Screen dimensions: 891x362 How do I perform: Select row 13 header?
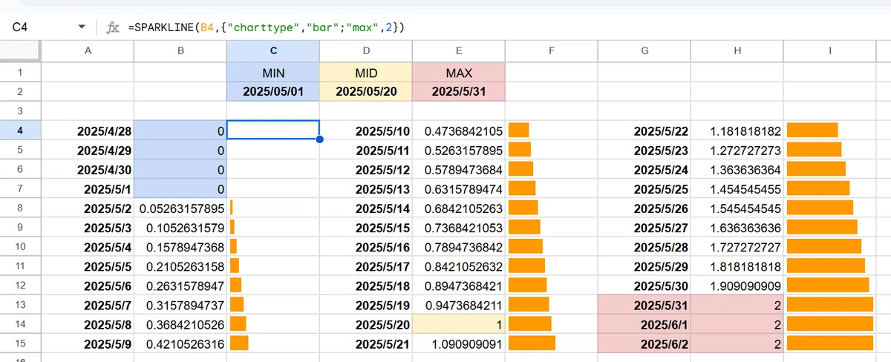pyautogui.click(x=20, y=304)
